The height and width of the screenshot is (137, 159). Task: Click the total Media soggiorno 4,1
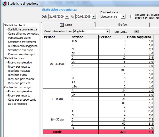click(140, 132)
